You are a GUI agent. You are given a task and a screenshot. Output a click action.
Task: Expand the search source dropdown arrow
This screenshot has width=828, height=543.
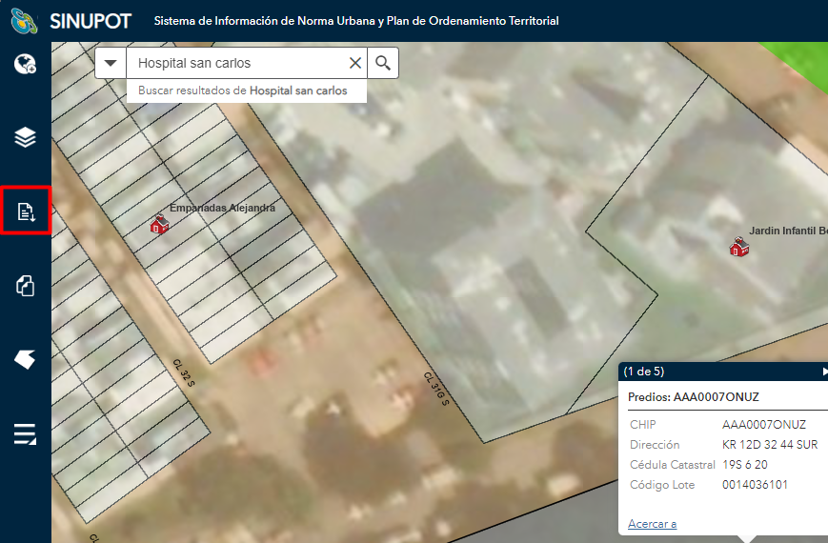coord(111,63)
